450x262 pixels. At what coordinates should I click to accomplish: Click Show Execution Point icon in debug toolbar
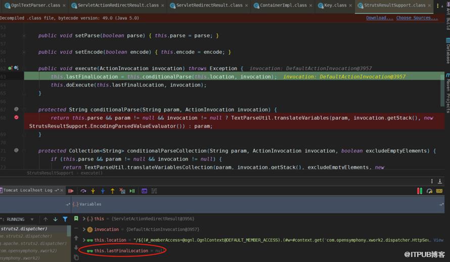71,191
